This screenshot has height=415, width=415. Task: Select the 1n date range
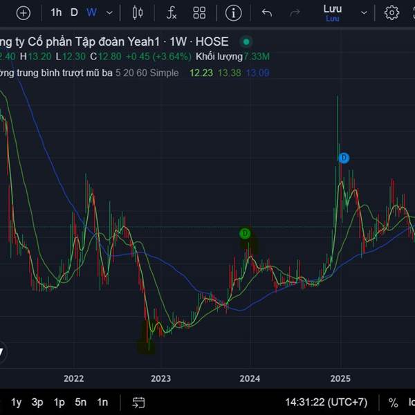pyautogui.click(x=102, y=403)
